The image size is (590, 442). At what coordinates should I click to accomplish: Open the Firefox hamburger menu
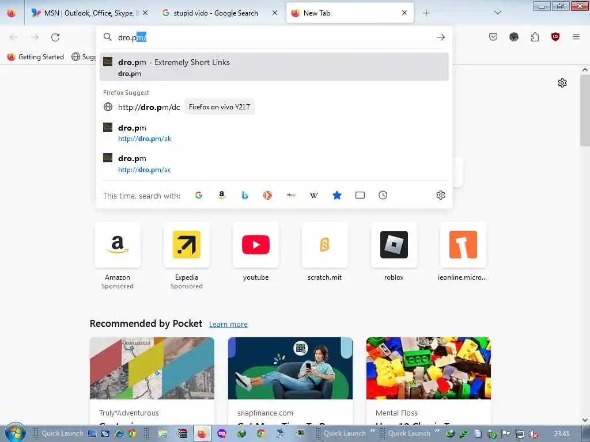576,37
